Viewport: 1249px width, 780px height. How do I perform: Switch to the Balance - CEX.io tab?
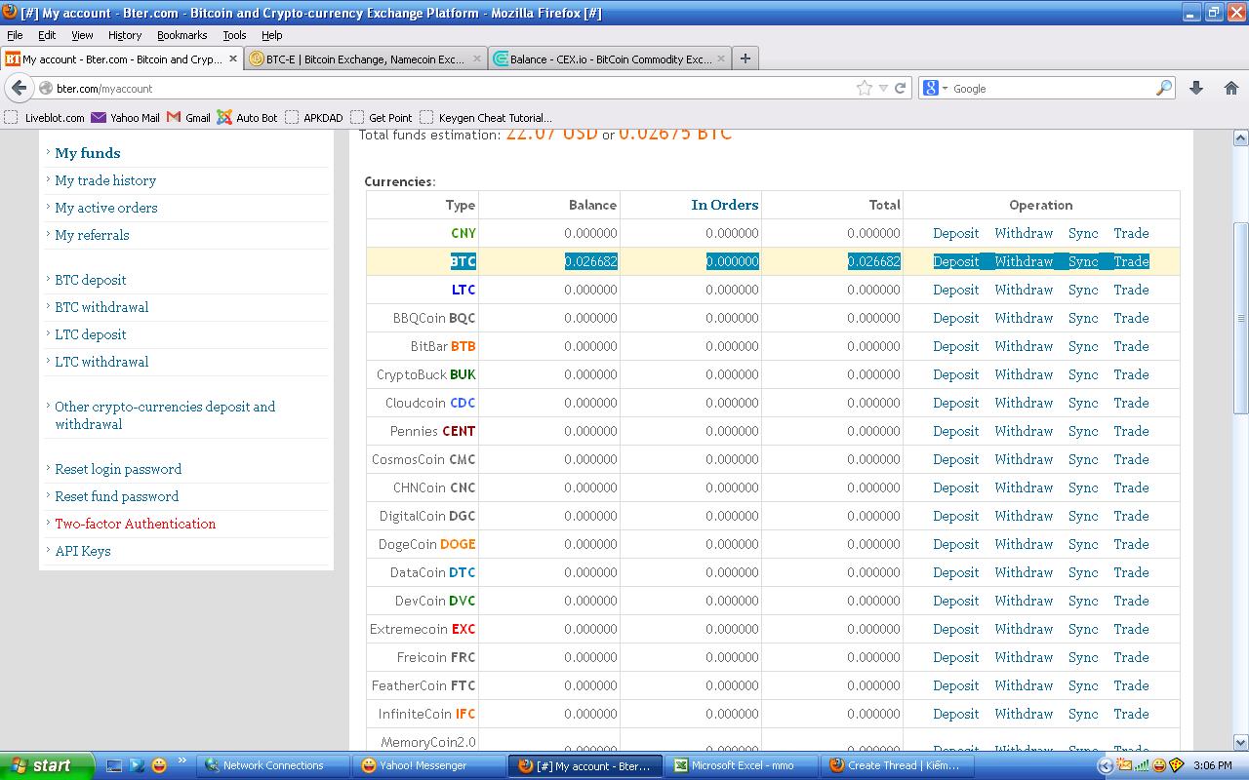[610, 58]
